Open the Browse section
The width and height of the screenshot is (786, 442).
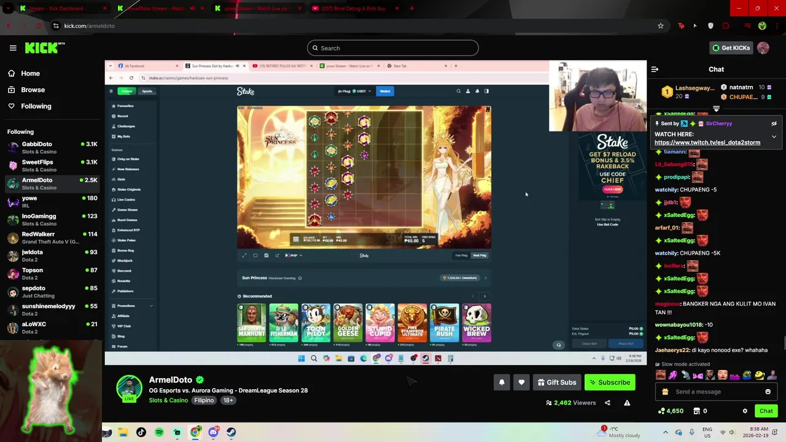(26, 90)
